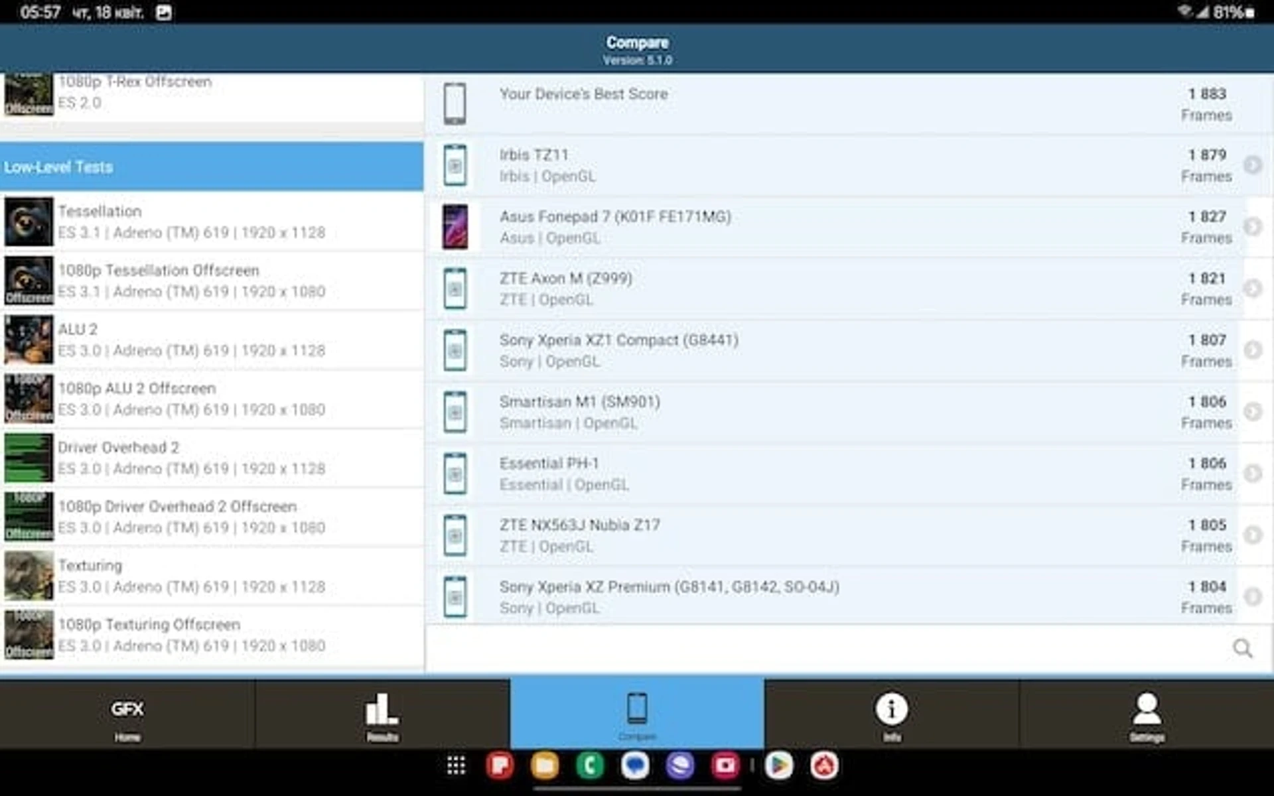
Task: Click the ZTE Axon M device icon
Action: [455, 288]
